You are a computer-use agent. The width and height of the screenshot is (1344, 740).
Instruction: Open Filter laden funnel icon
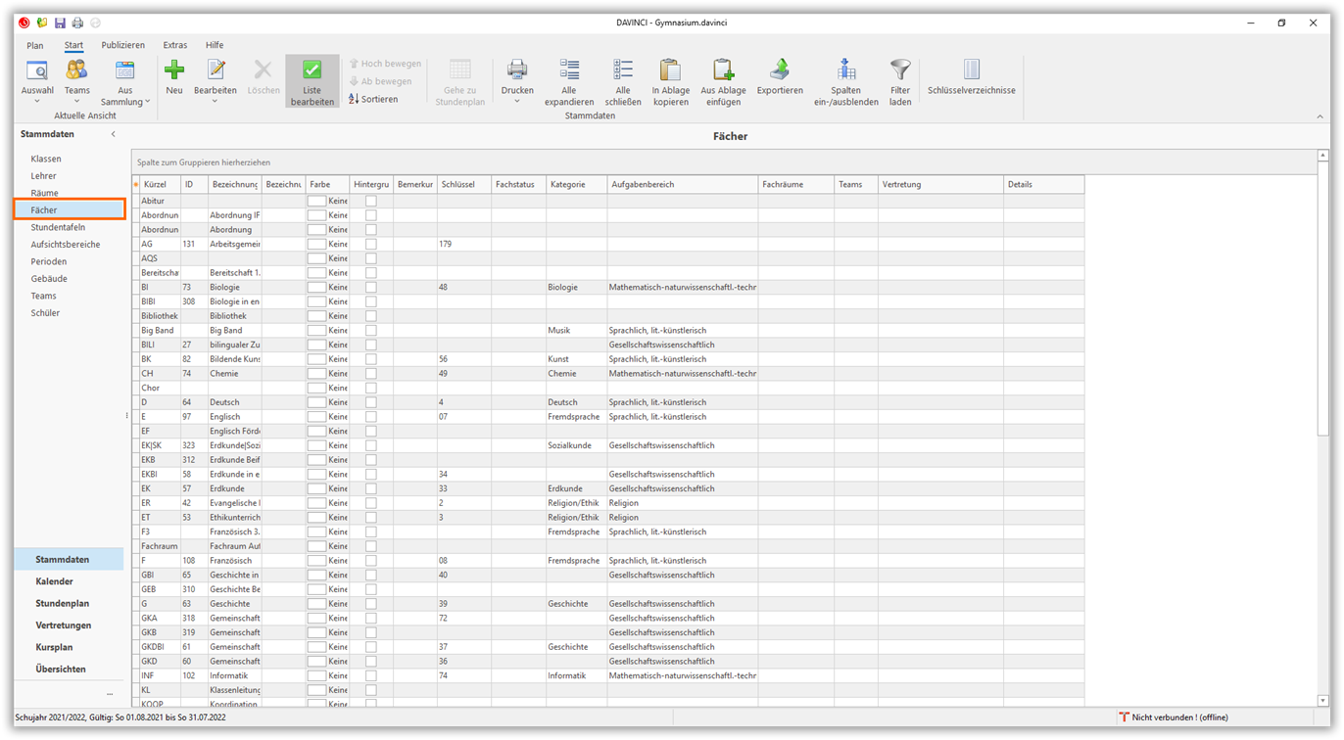click(x=900, y=70)
